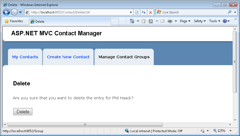The height and width of the screenshot is (136, 240).
Task: Click the Internet Explorer title bar icon
Action: pyautogui.click(x=5, y=5)
